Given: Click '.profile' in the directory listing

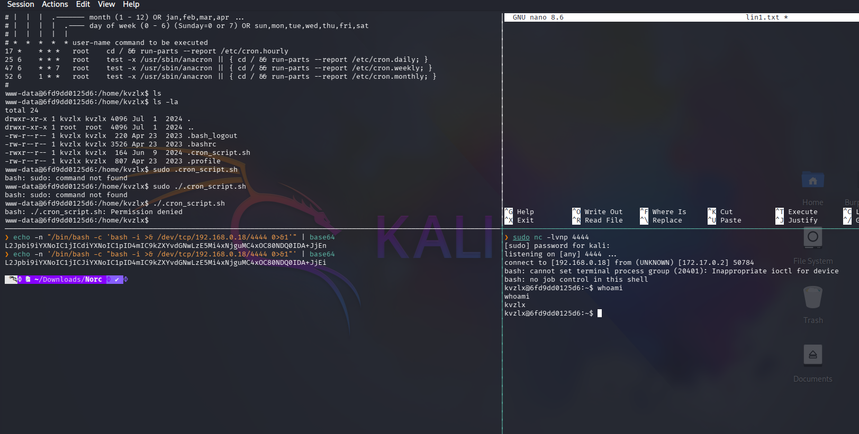Looking at the screenshot, I should (204, 161).
